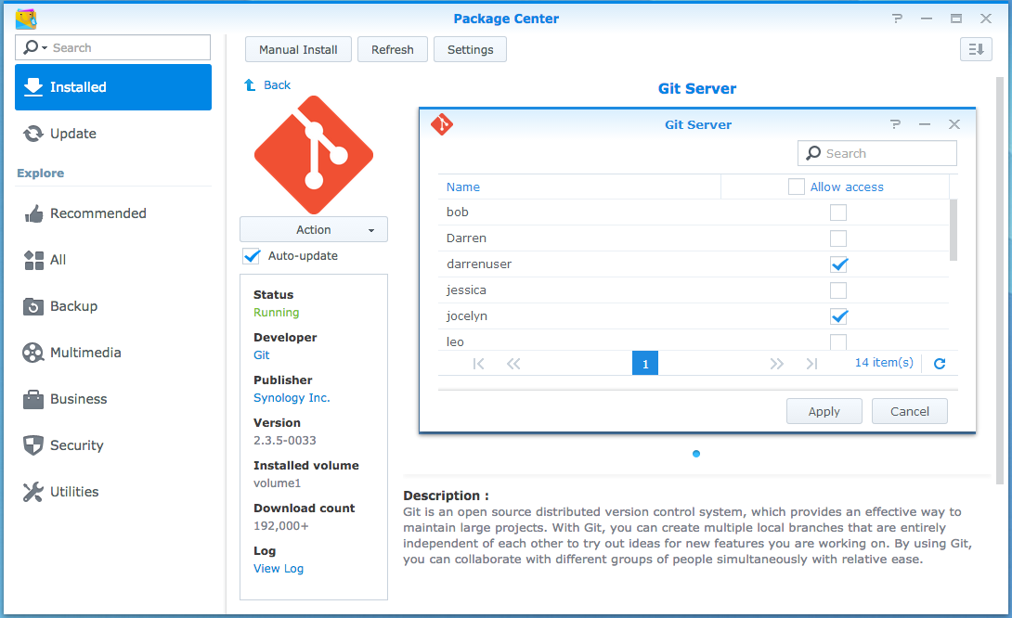Go to previous page of user list
This screenshot has width=1012, height=618.
tap(513, 364)
